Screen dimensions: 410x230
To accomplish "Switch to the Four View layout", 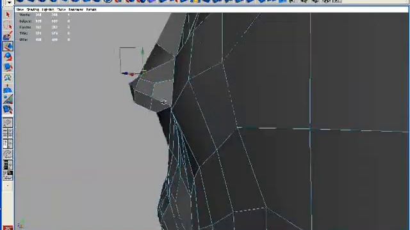I will pos(8,134).
